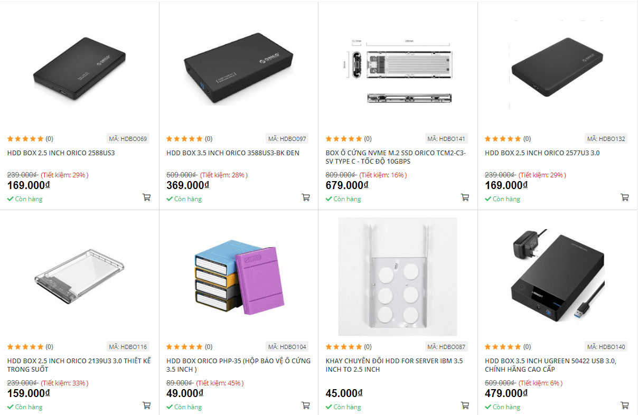The image size is (638, 415).
Task: Click cart icon for Orico PHP-35
Action: [x=305, y=405]
